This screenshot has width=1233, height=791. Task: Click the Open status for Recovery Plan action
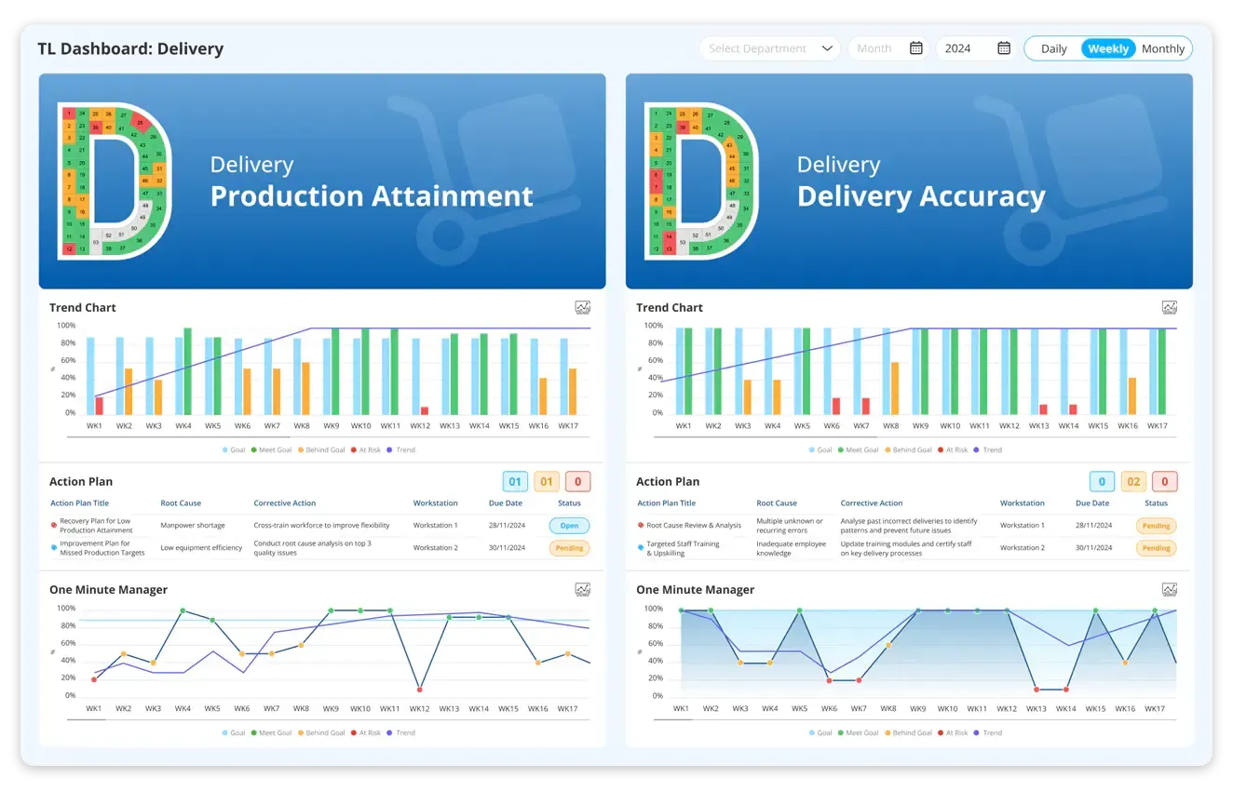pos(568,525)
